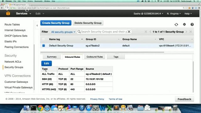The image size is (201, 113).
Task: Click the horizontal scrollbar under the groups table
Action: click(x=102, y=52)
